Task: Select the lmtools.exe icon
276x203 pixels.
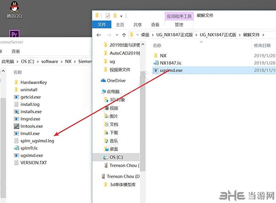Action: [x=17, y=126]
